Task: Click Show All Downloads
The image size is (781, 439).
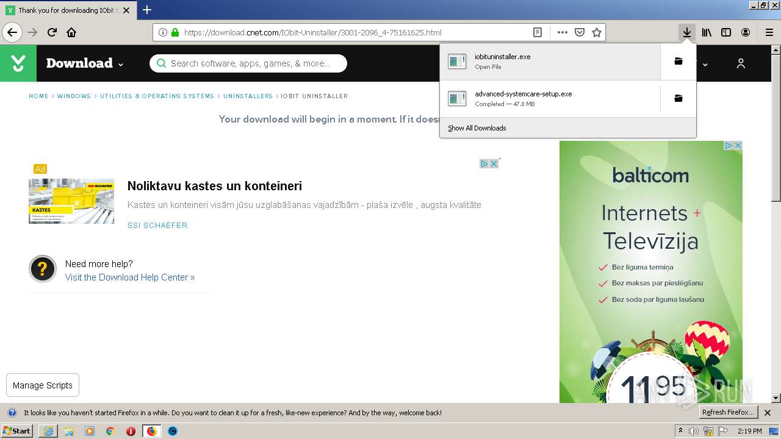Action: click(x=477, y=128)
